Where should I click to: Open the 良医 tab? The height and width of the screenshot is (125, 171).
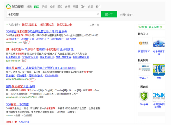pos(91,7)
